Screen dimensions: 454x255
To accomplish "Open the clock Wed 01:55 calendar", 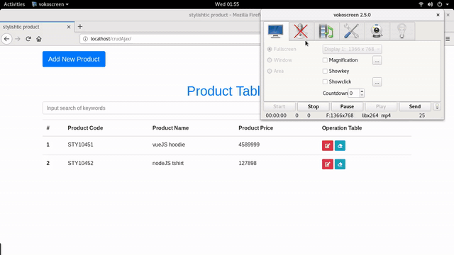I will (227, 4).
